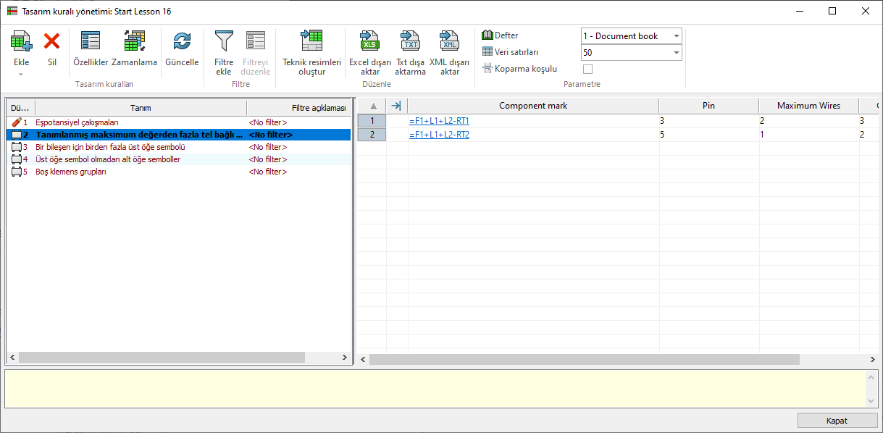Refresh results with the Güncelle icon
The height and width of the screenshot is (433, 883).
(182, 42)
